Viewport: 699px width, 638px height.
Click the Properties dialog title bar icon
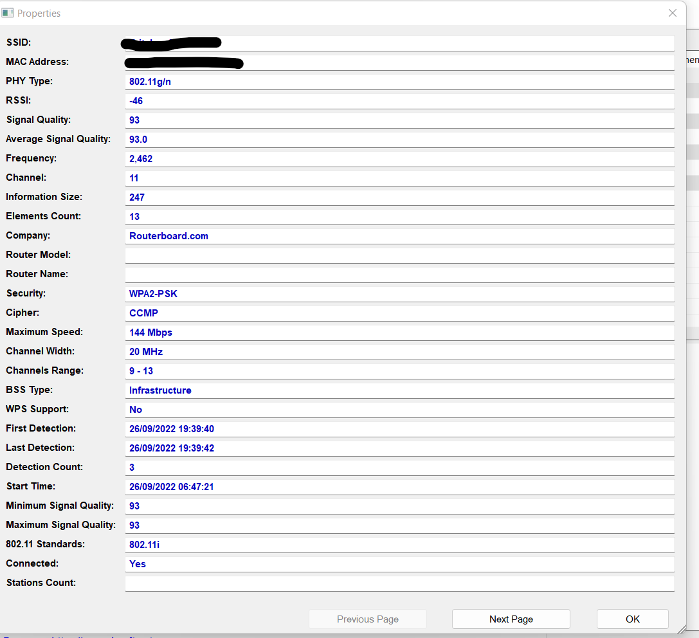(9, 13)
